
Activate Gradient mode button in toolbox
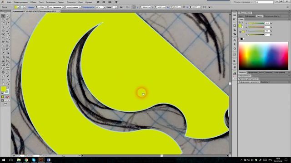coord(5,97)
